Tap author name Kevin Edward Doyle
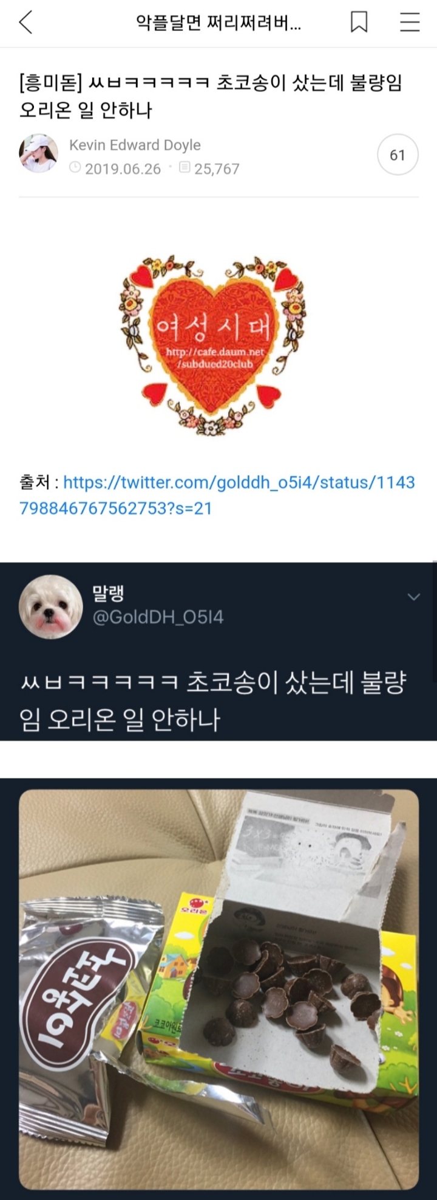Image resolution: width=437 pixels, height=1200 pixels. click(x=135, y=145)
